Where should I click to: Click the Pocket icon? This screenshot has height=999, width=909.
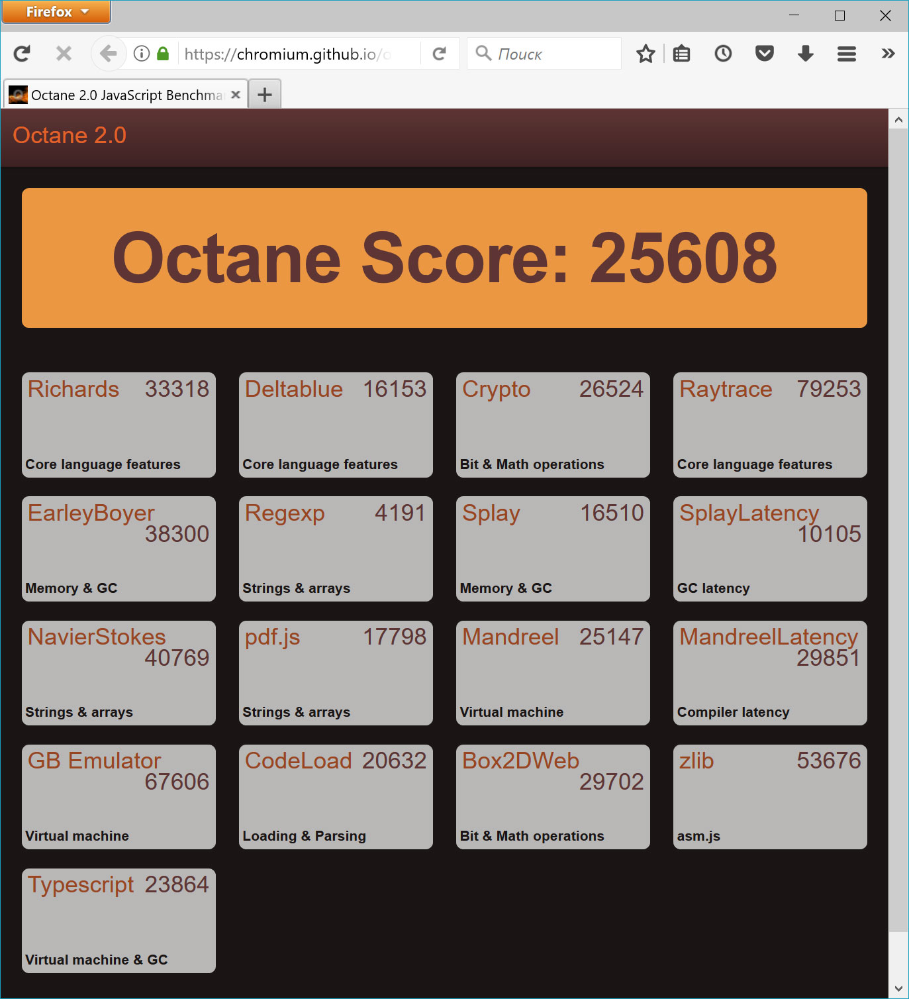pyautogui.click(x=765, y=54)
